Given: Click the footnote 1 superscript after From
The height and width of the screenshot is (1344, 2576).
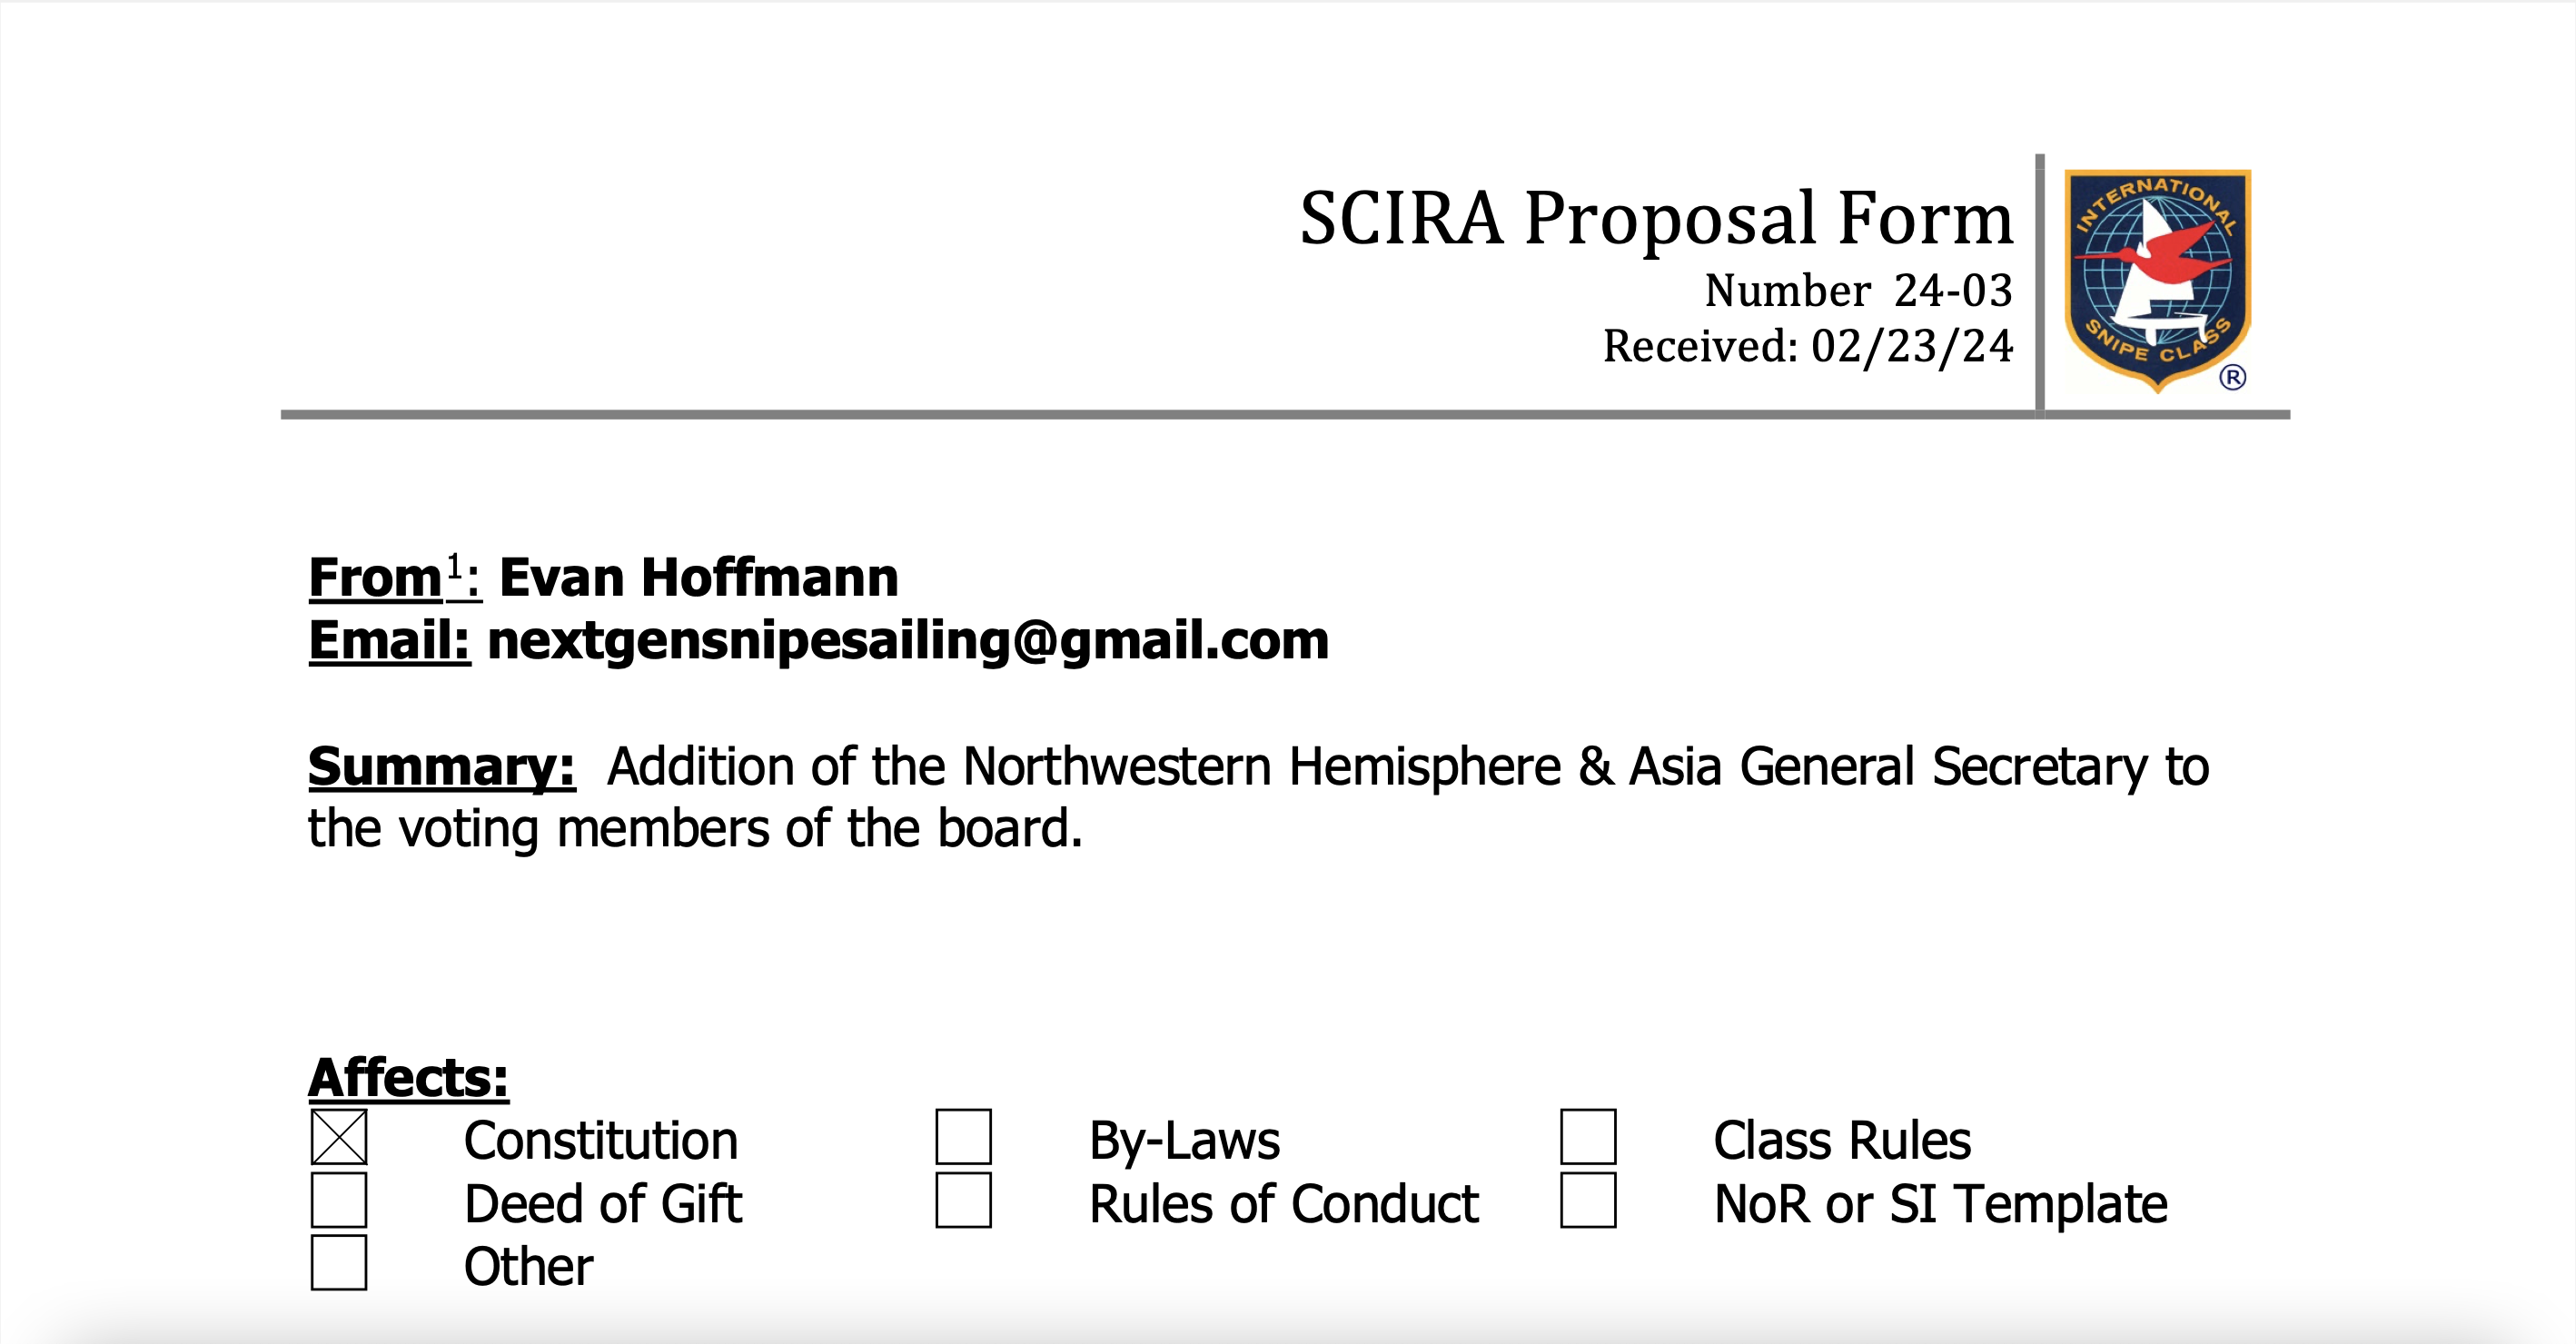Looking at the screenshot, I should coord(455,566).
